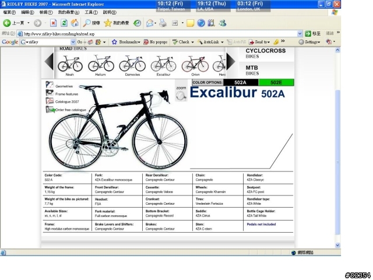The image size is (373, 280).
Task: Open MTB BIKES section link
Action: click(252, 71)
